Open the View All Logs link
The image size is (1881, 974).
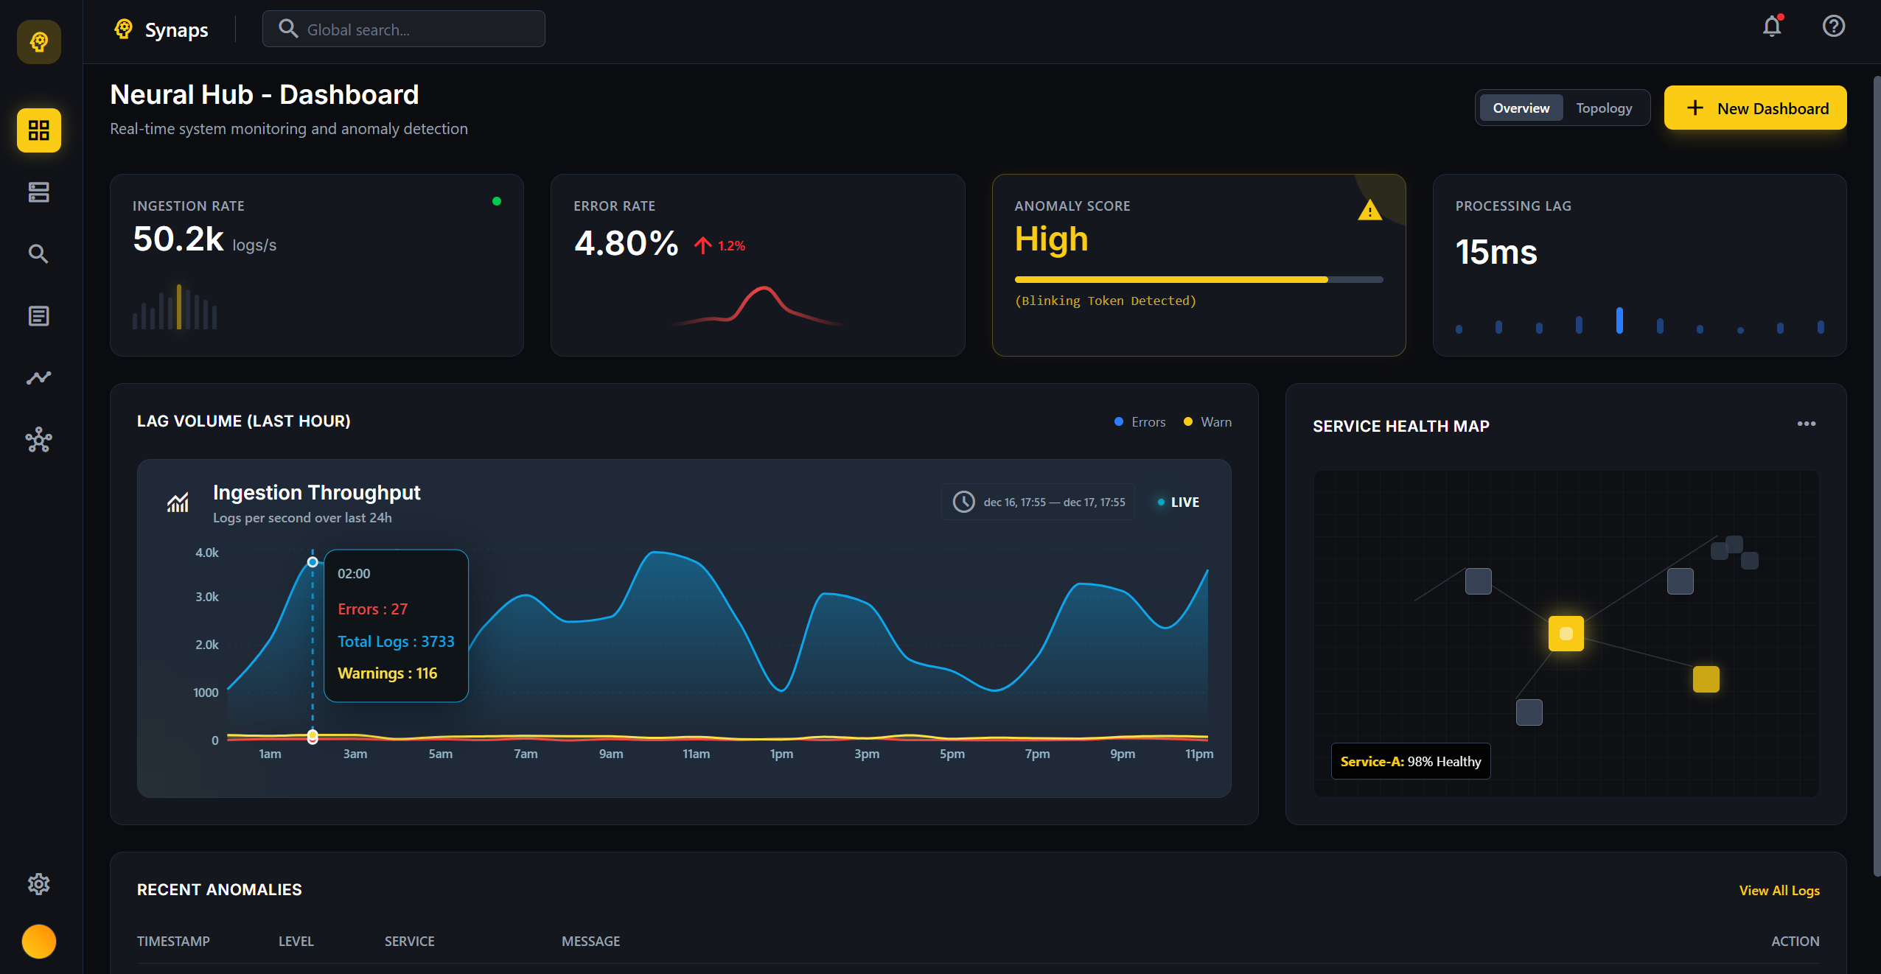[x=1779, y=890]
